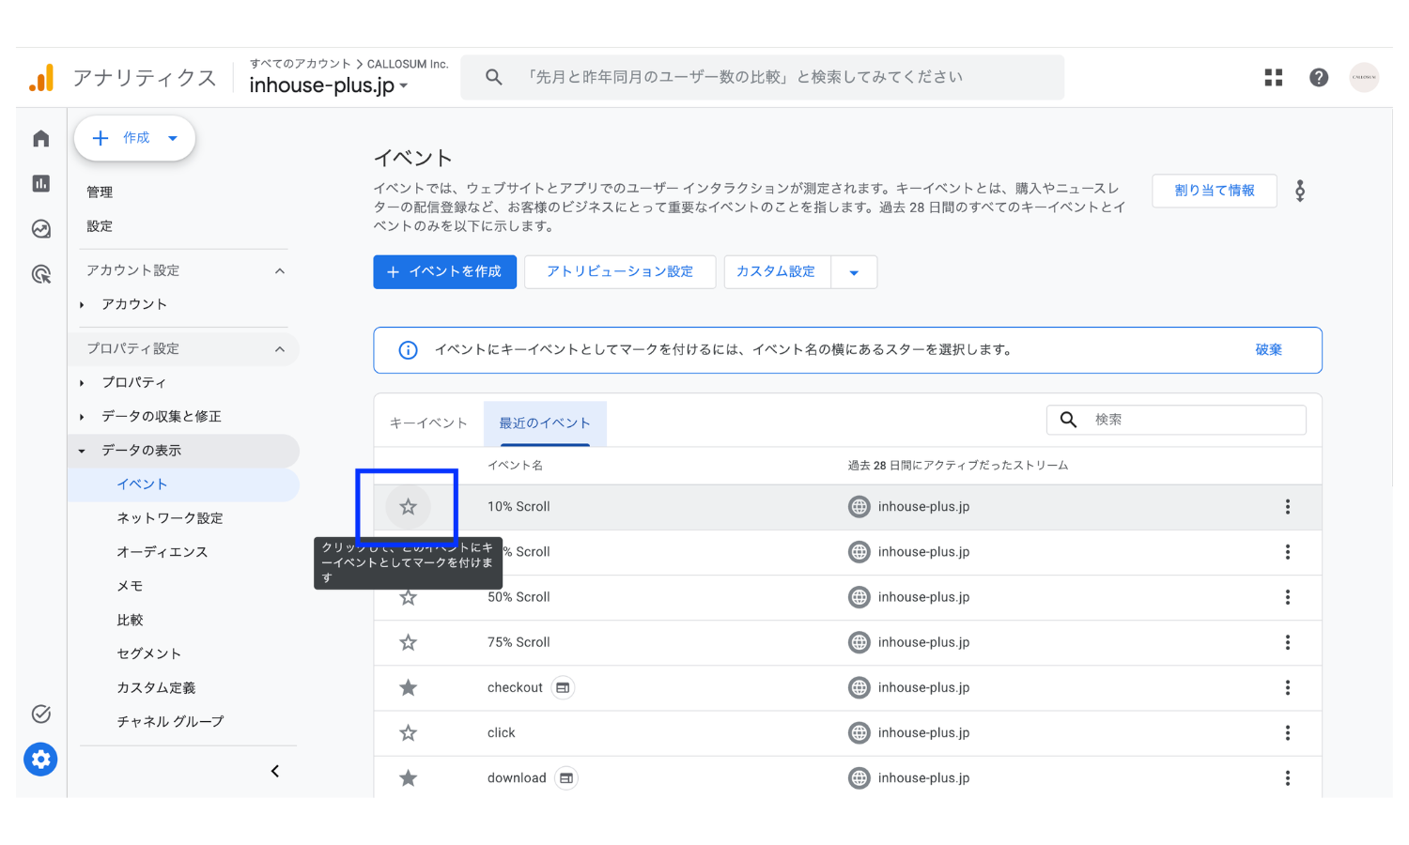This screenshot has height=845, width=1409.
Task: Open the blue Admin gear icon
Action: [40, 759]
